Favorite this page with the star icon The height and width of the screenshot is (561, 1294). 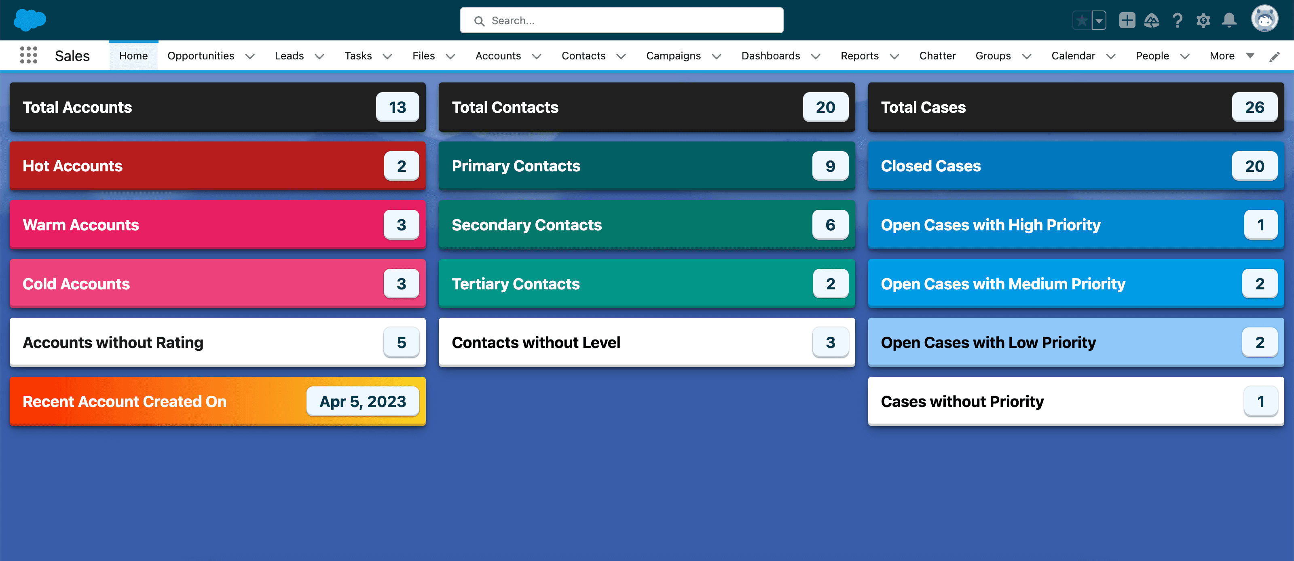pos(1082,21)
